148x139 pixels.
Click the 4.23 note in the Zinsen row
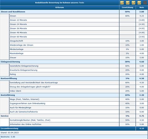tap(142, 16)
